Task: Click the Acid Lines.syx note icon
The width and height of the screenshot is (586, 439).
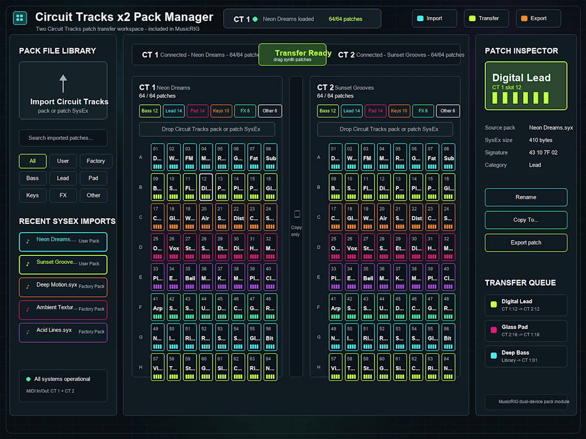Action: (x=28, y=332)
